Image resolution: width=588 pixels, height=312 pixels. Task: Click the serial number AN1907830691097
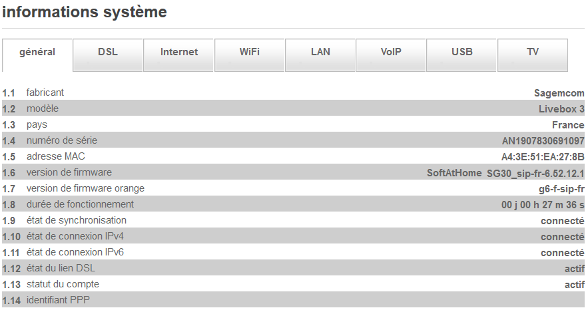click(x=543, y=141)
